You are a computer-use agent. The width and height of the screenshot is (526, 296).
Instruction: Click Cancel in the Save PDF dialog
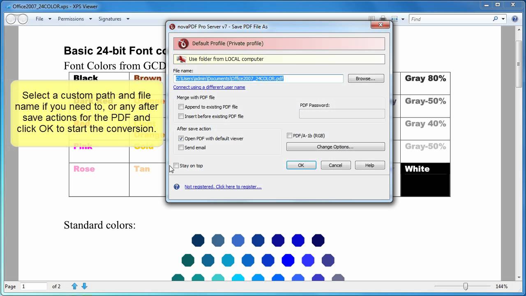tap(335, 165)
